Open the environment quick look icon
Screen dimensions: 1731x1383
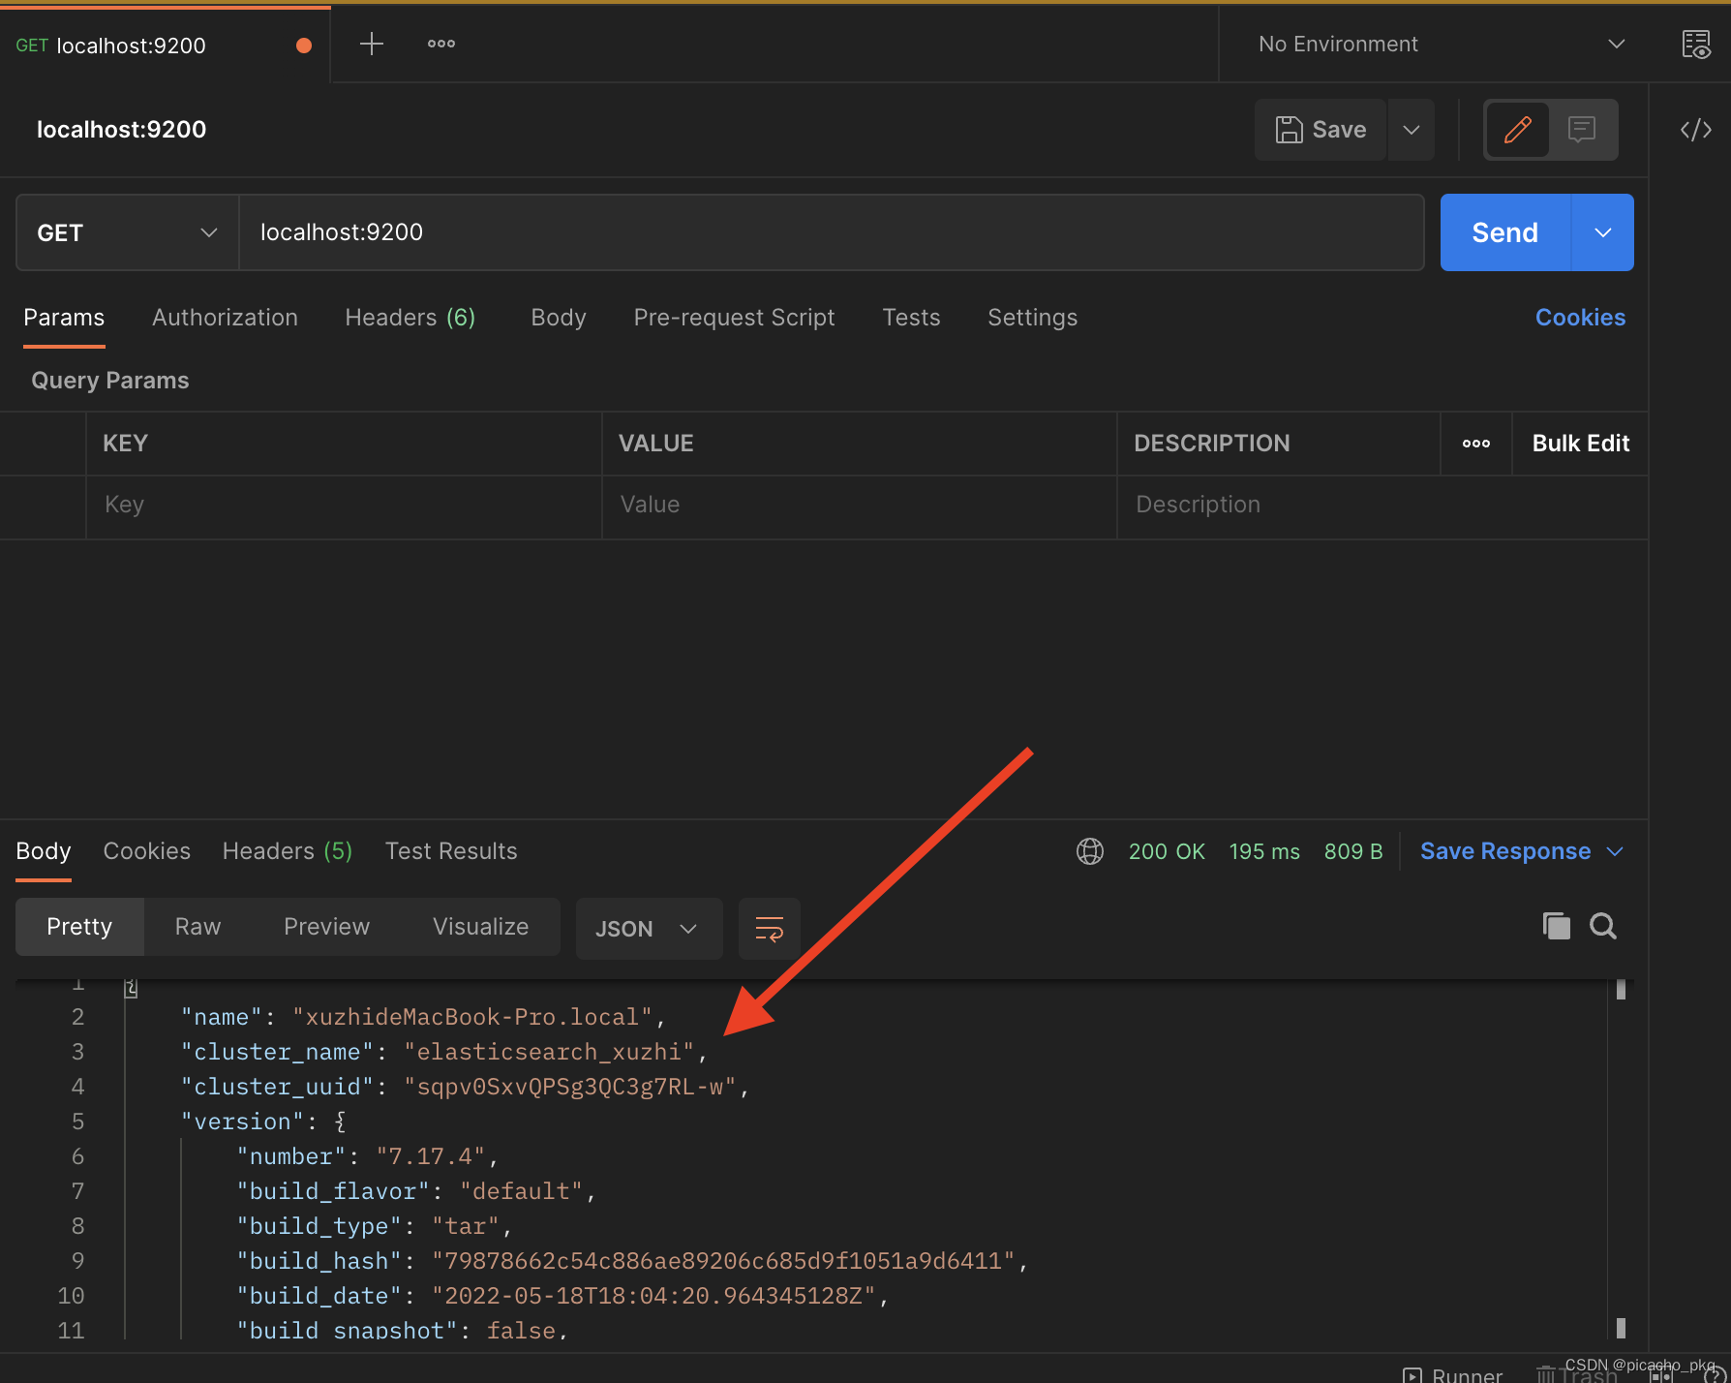point(1695,45)
